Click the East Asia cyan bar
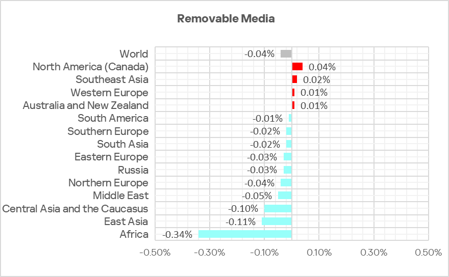This screenshot has width=449, height=277. point(277,221)
